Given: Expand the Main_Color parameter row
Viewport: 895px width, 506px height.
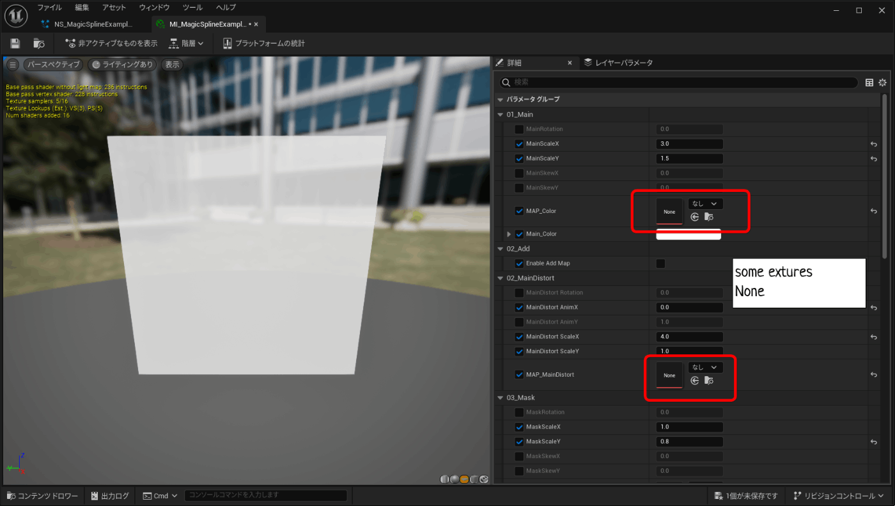Looking at the screenshot, I should point(510,234).
